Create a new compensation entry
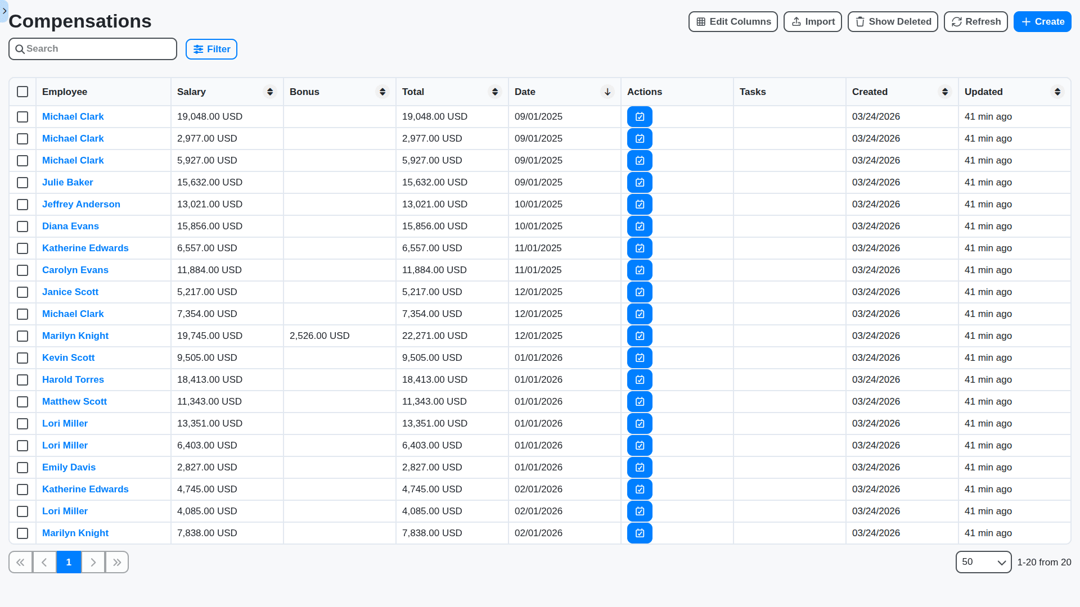This screenshot has width=1080, height=607. [1042, 21]
